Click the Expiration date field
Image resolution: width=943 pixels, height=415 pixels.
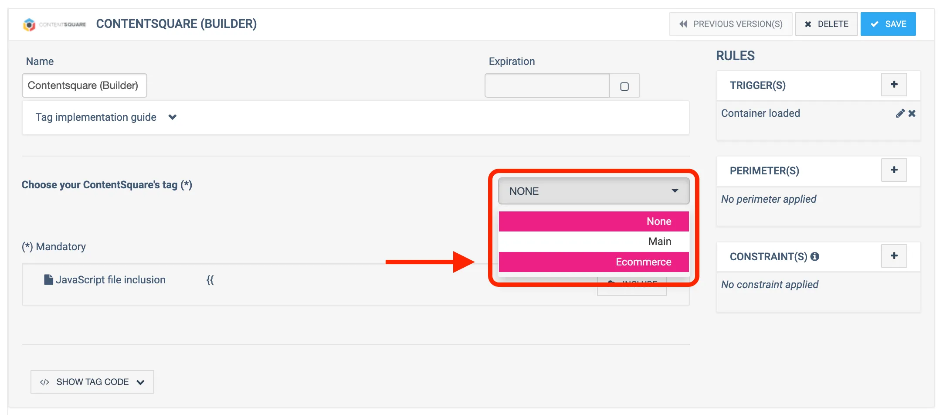(x=547, y=85)
